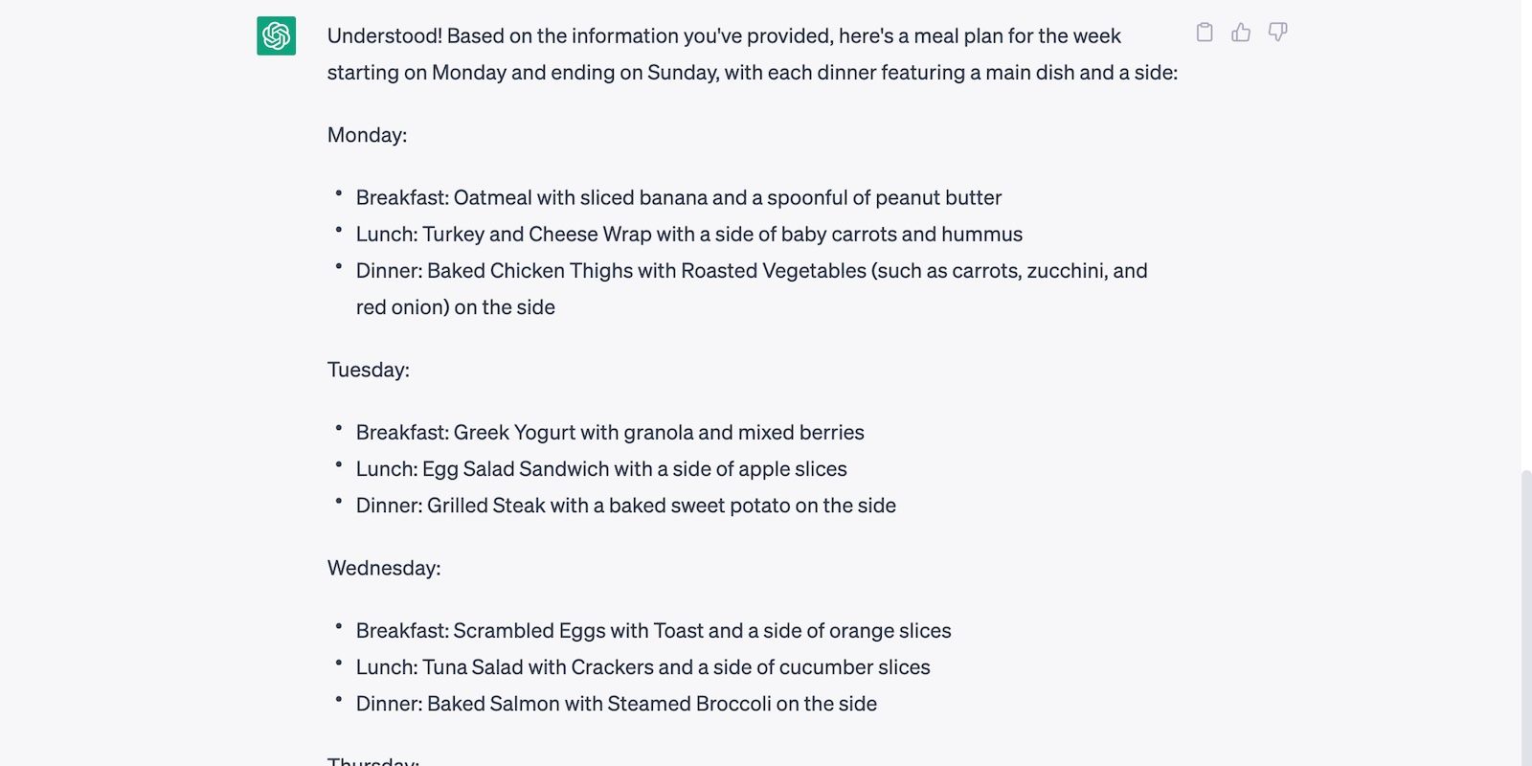Click the Greek Yogurt breakfast line
Viewport: 1532px width, 766px height.
[x=609, y=433]
